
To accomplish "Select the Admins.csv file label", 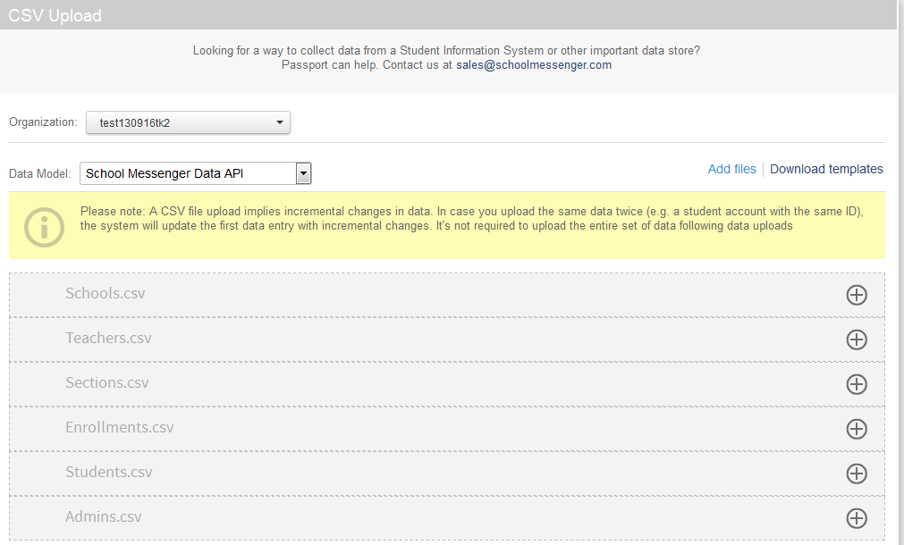I will 103,516.
